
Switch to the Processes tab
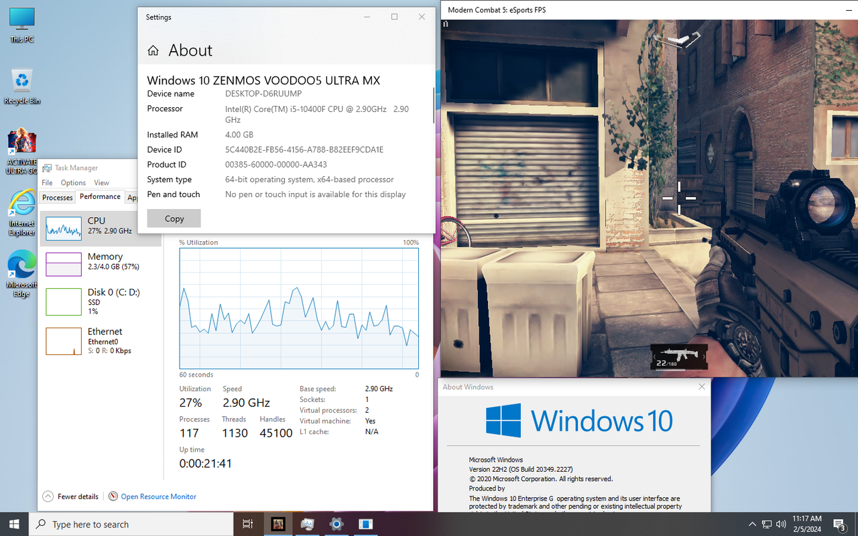click(x=58, y=197)
